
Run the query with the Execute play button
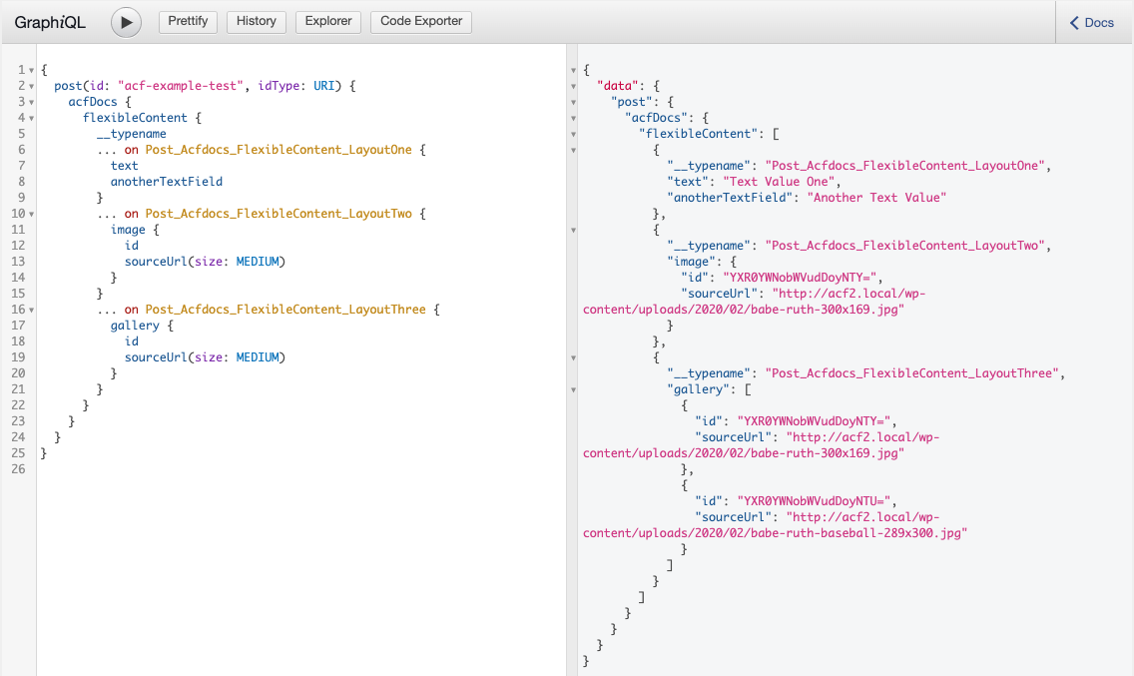coord(126,22)
